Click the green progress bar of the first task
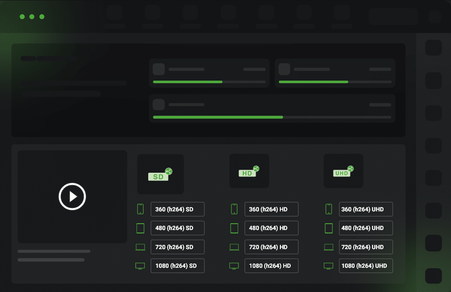 pyautogui.click(x=188, y=81)
